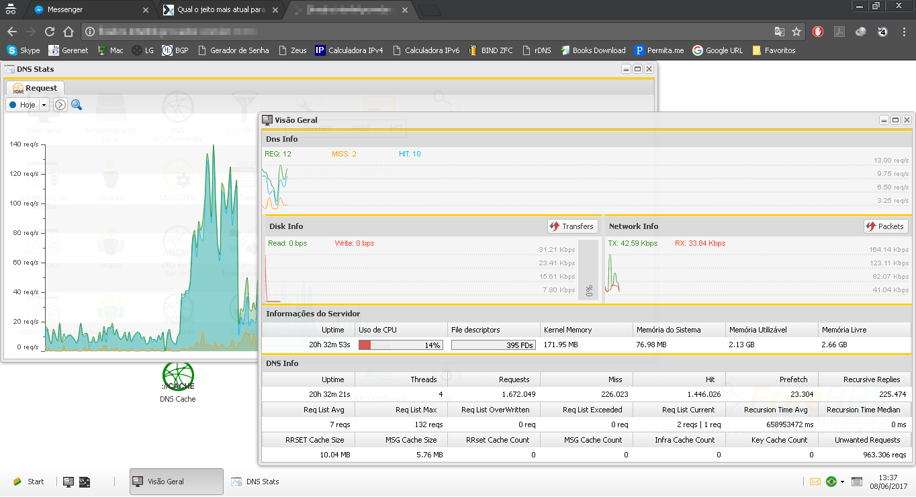
Task: Open Chrome's three-dot menu
Action: point(904,32)
